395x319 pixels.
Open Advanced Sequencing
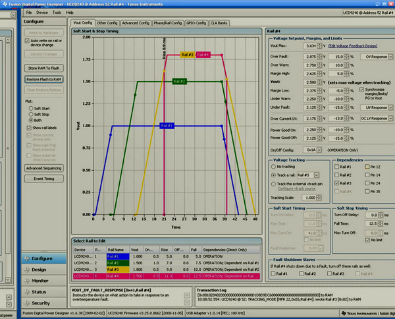(44, 168)
